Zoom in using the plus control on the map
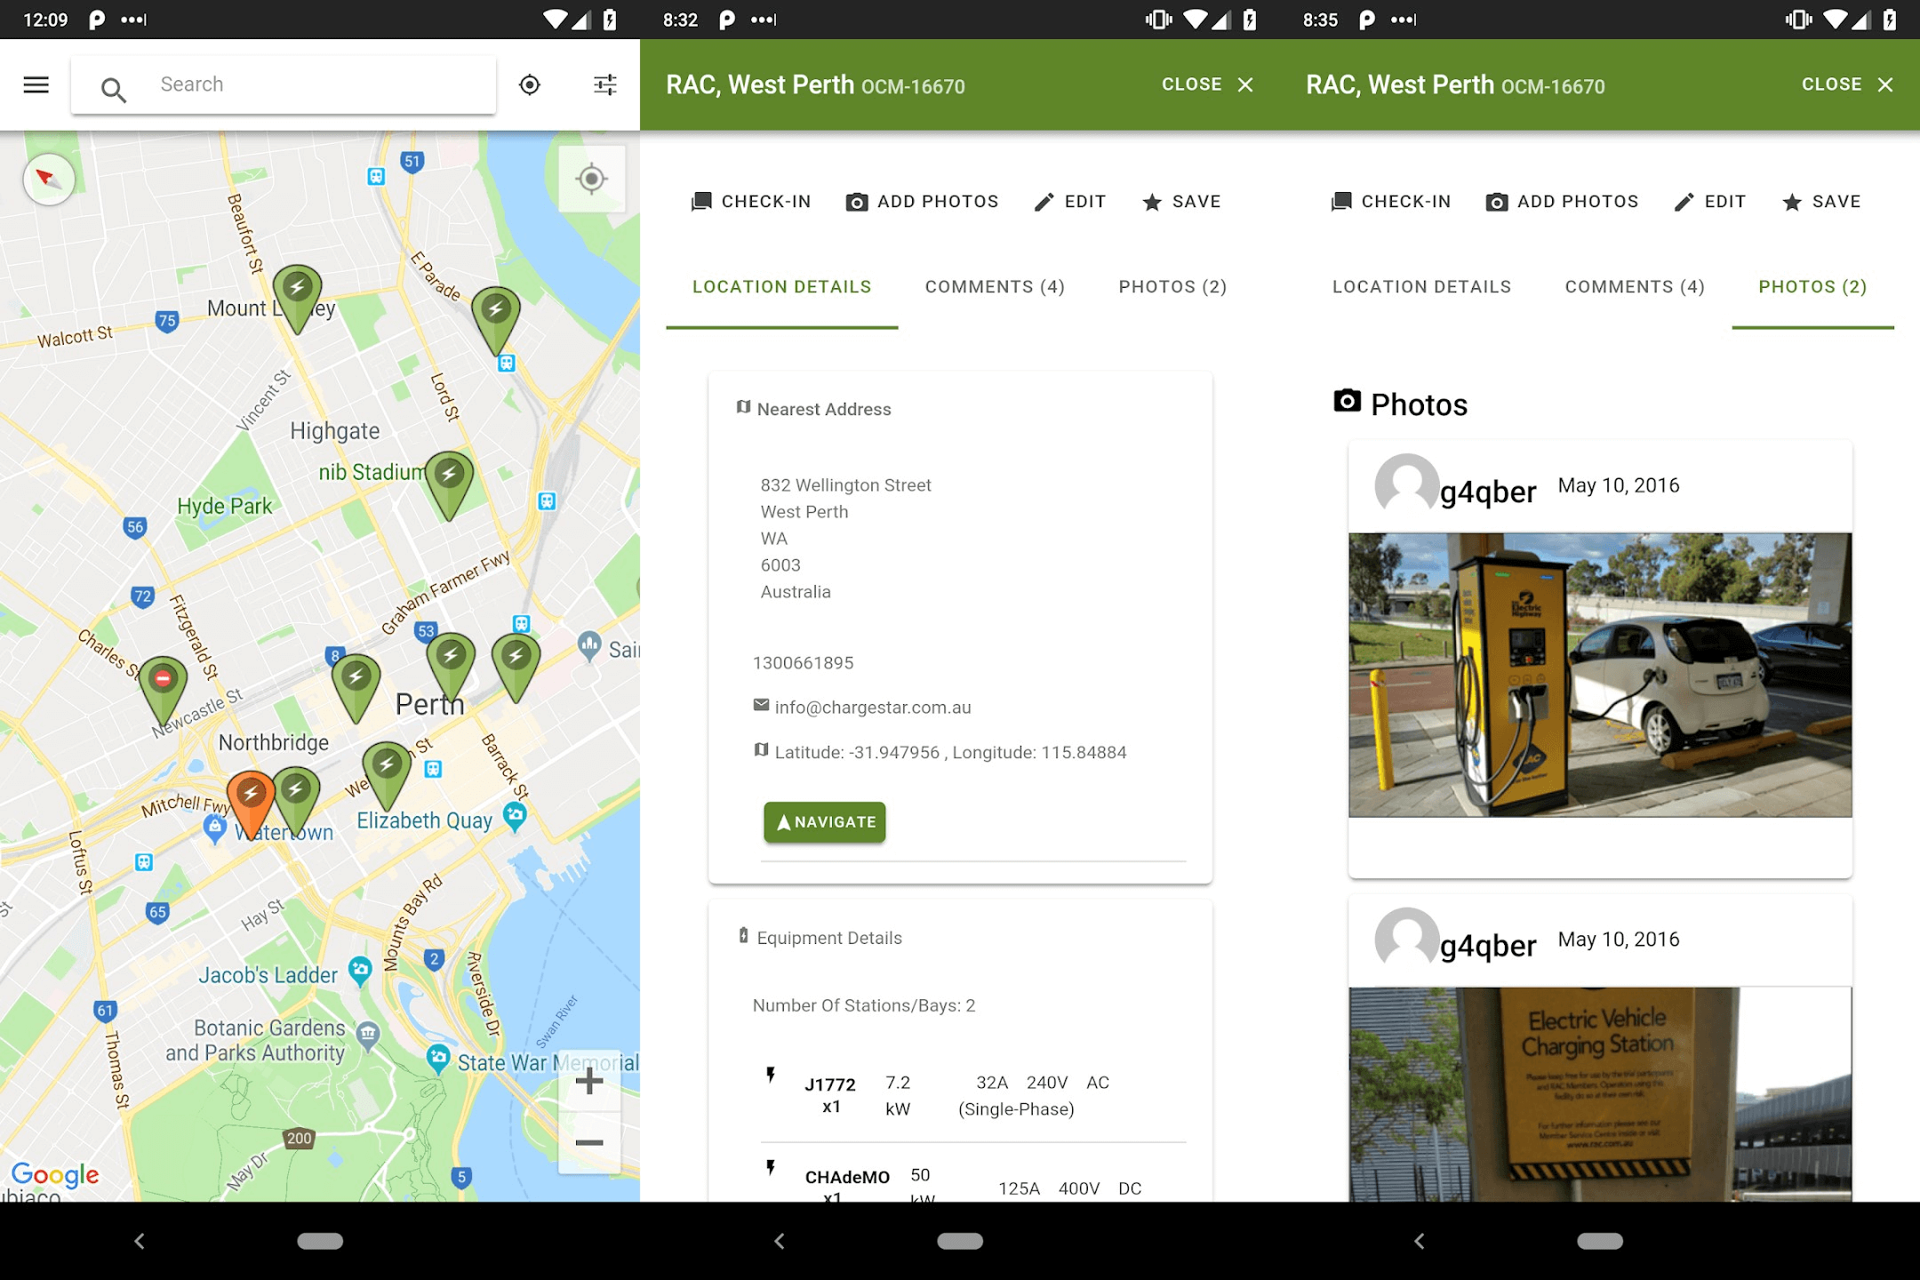This screenshot has width=1920, height=1280. pyautogui.click(x=589, y=1081)
